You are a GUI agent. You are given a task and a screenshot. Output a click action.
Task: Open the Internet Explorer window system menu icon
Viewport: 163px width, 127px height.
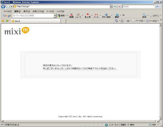tap(2, 2)
